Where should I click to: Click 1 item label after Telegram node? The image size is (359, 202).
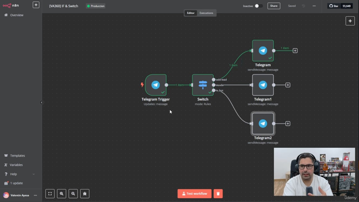pos(285,48)
